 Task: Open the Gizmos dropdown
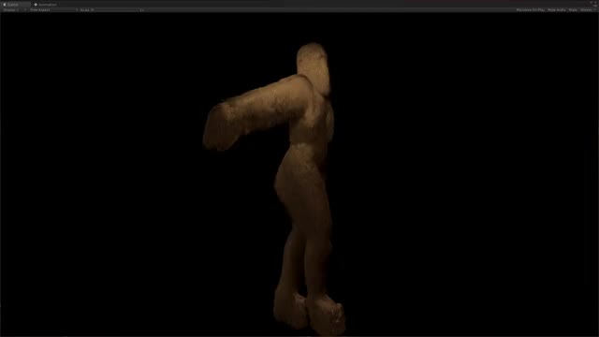click(588, 10)
